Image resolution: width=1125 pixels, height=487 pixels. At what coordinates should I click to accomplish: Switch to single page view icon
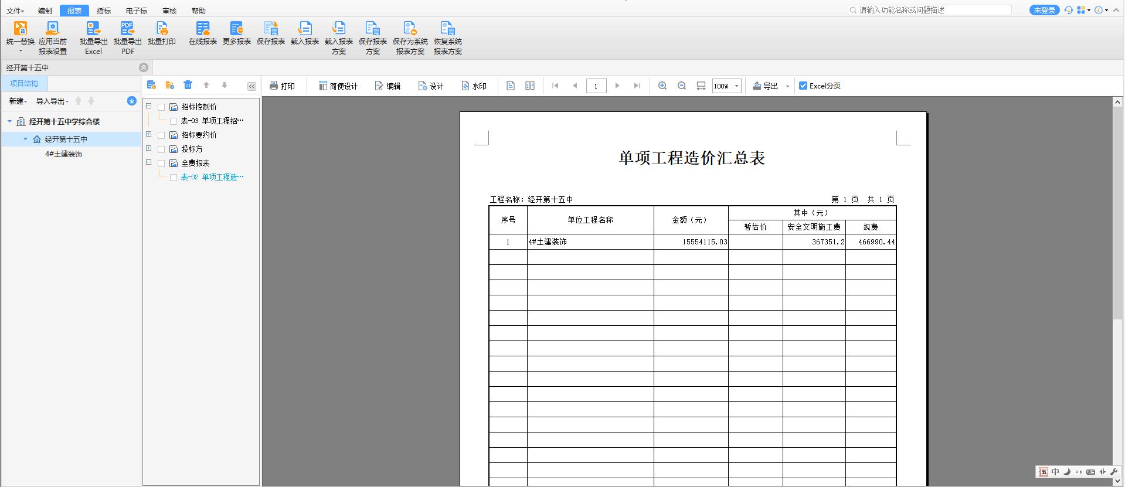click(x=511, y=86)
